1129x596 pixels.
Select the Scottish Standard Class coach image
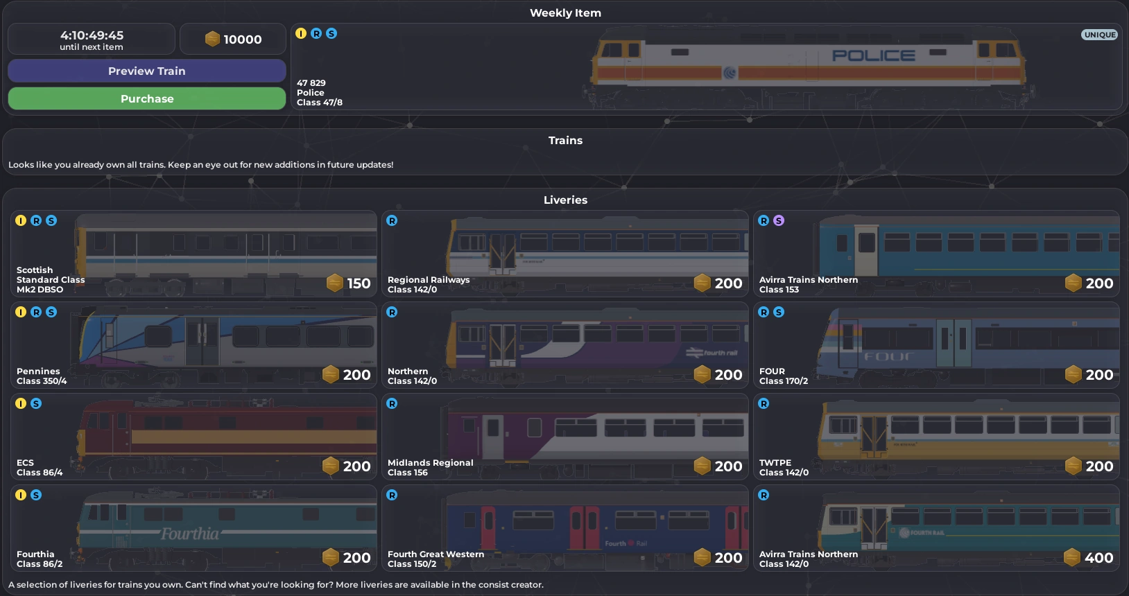pyautogui.click(x=225, y=254)
